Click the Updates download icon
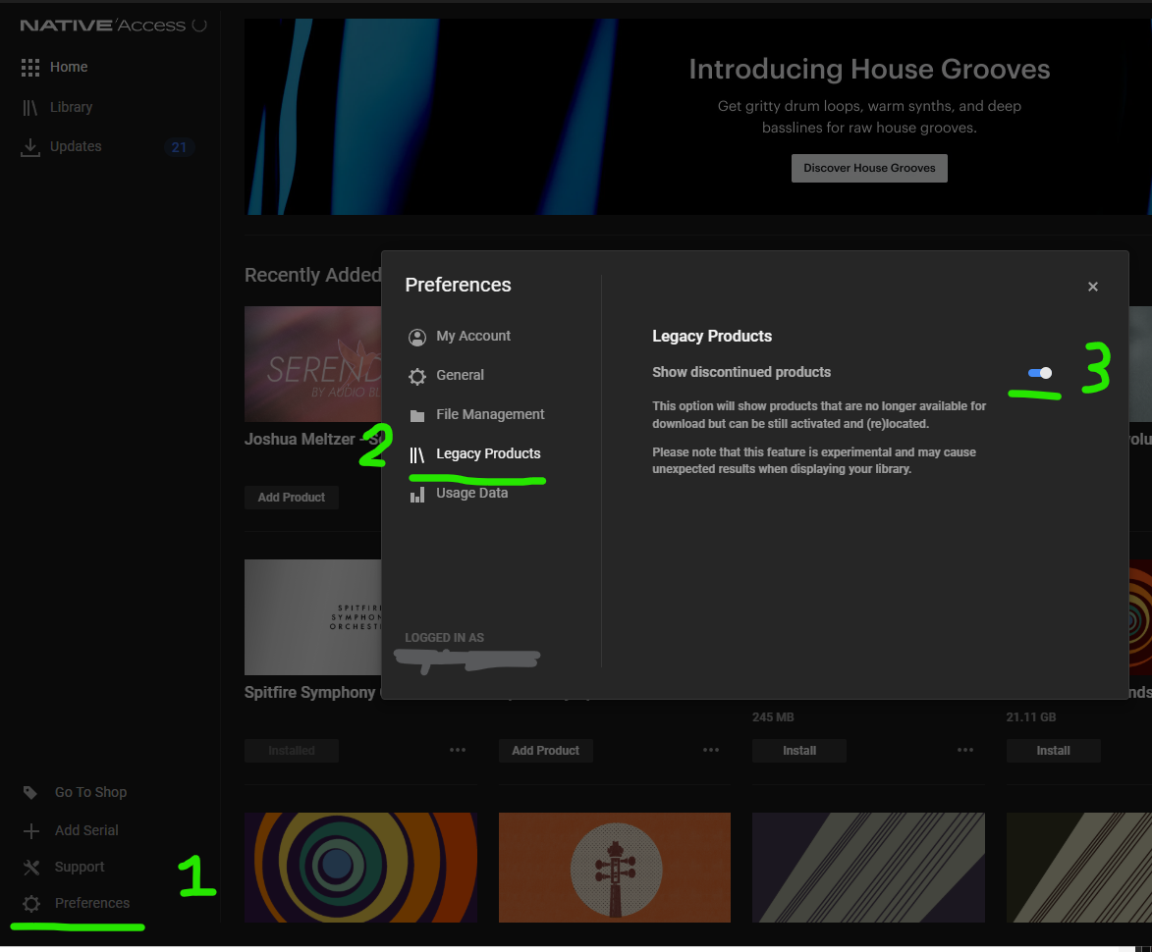 (30, 147)
